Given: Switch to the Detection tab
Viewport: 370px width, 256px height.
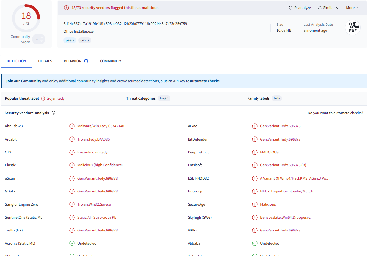Looking at the screenshot, I should click(x=16, y=61).
